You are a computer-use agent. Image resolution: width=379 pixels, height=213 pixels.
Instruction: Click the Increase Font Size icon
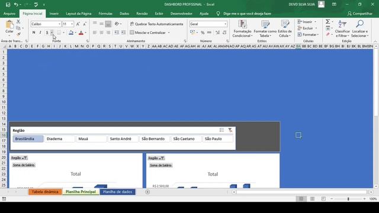point(78,24)
